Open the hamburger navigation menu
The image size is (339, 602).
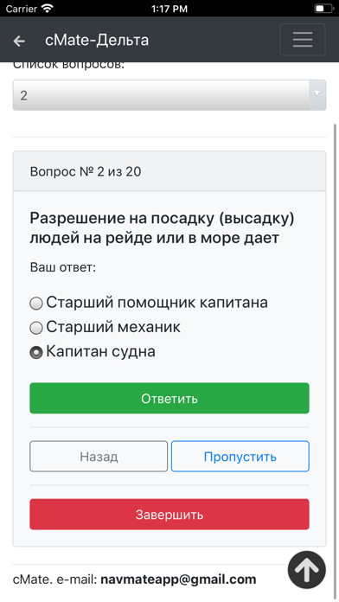303,40
